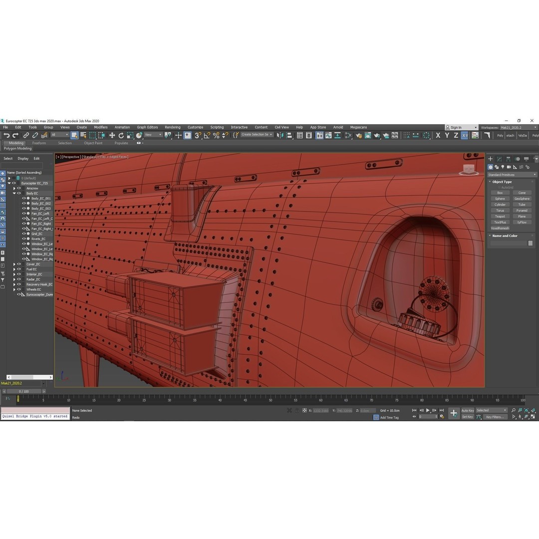Activate the Select and Uniform Scale tool

[130, 135]
